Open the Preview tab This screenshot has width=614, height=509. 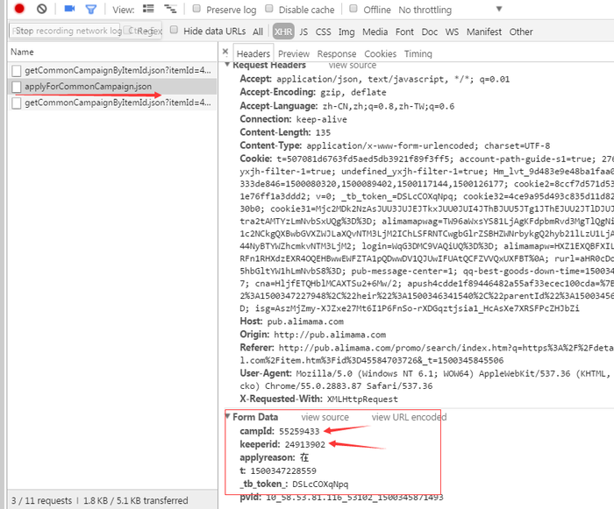tap(294, 53)
